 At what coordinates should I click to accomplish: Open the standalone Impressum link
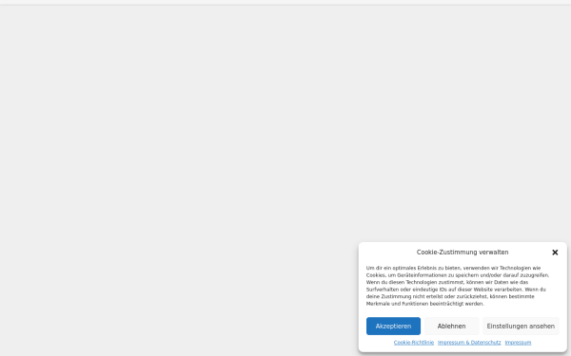tap(518, 343)
